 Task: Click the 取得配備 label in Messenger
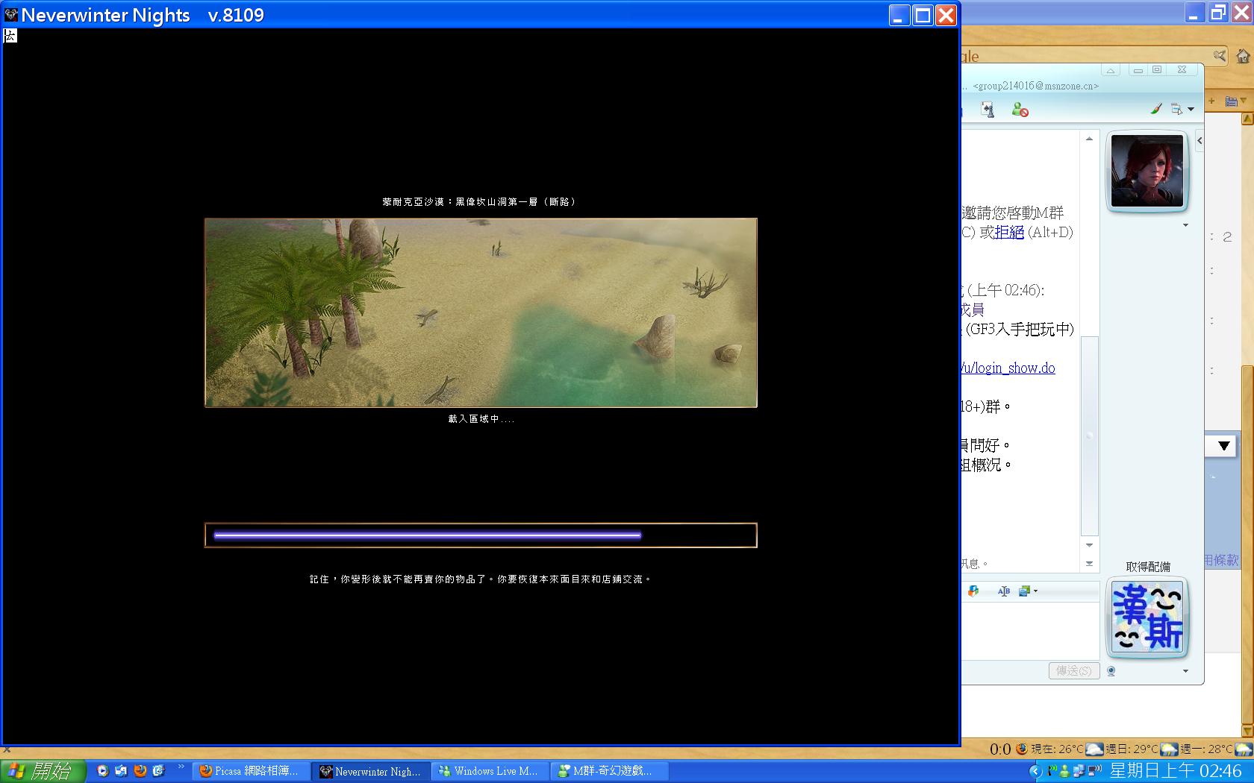click(x=1148, y=567)
